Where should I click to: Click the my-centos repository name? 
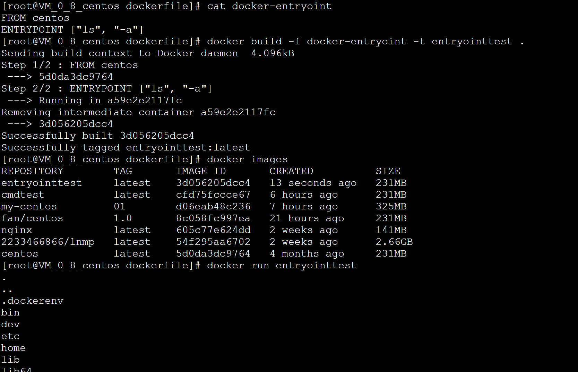(x=29, y=207)
